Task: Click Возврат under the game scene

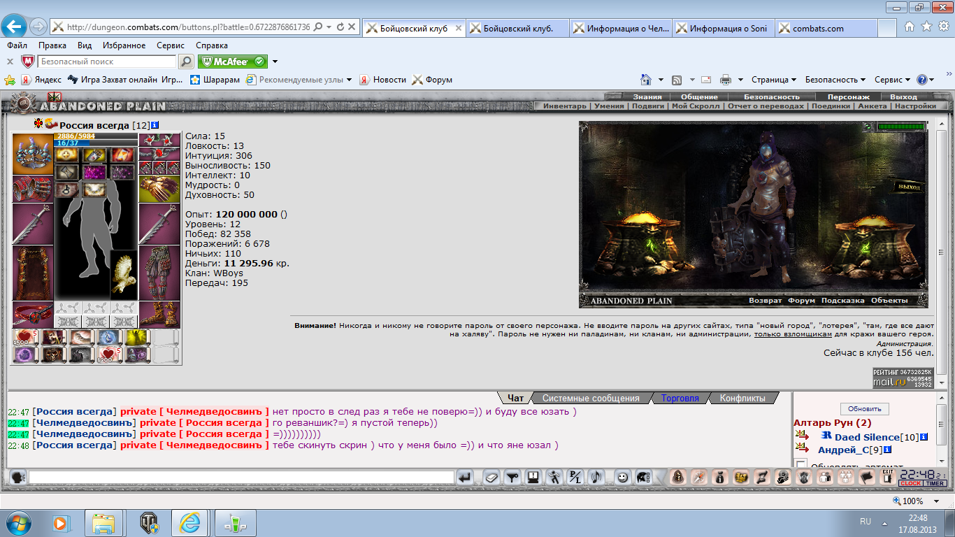Action: pos(766,301)
